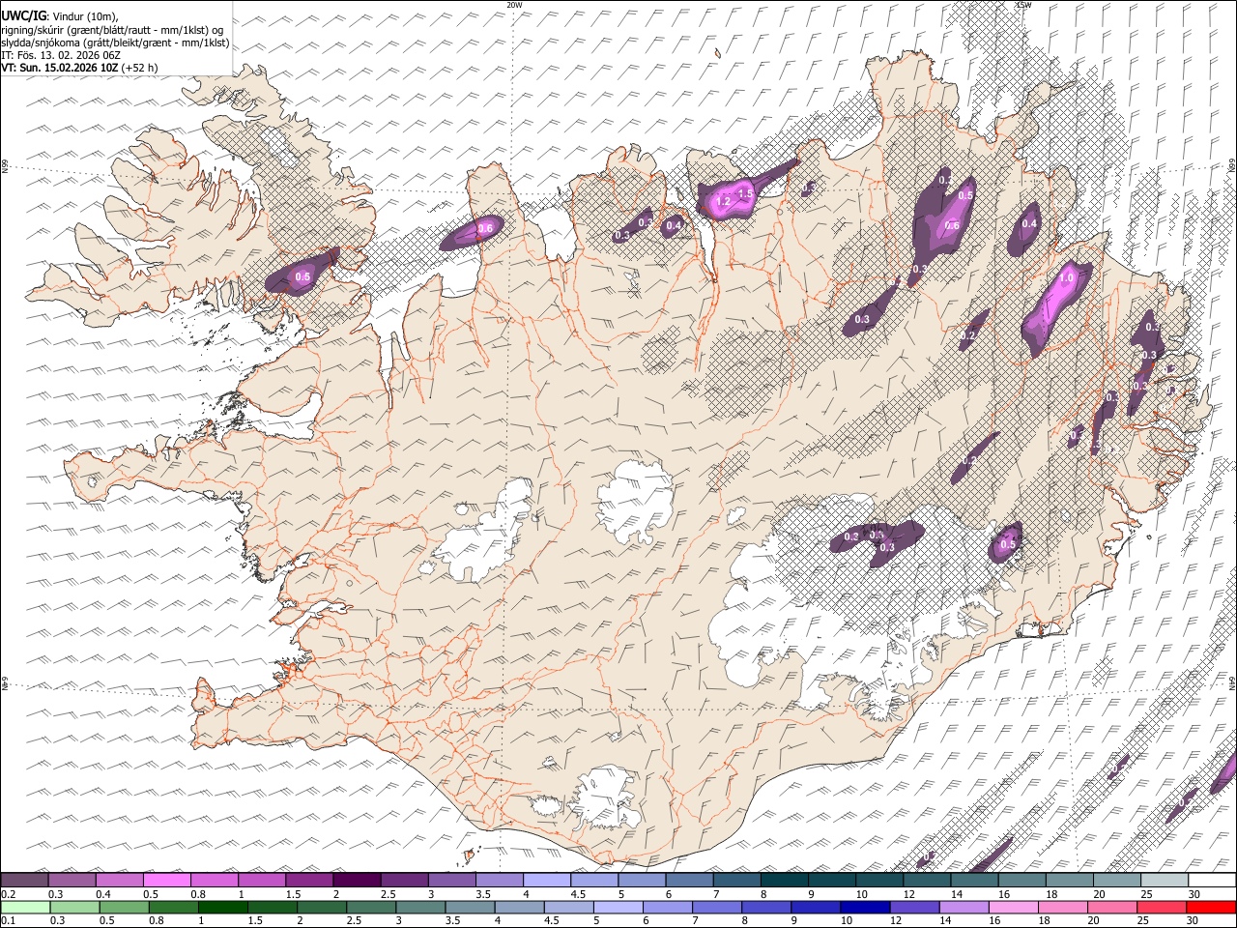
Task: Click the '0.1' label on the lower scale
Action: tap(8, 920)
